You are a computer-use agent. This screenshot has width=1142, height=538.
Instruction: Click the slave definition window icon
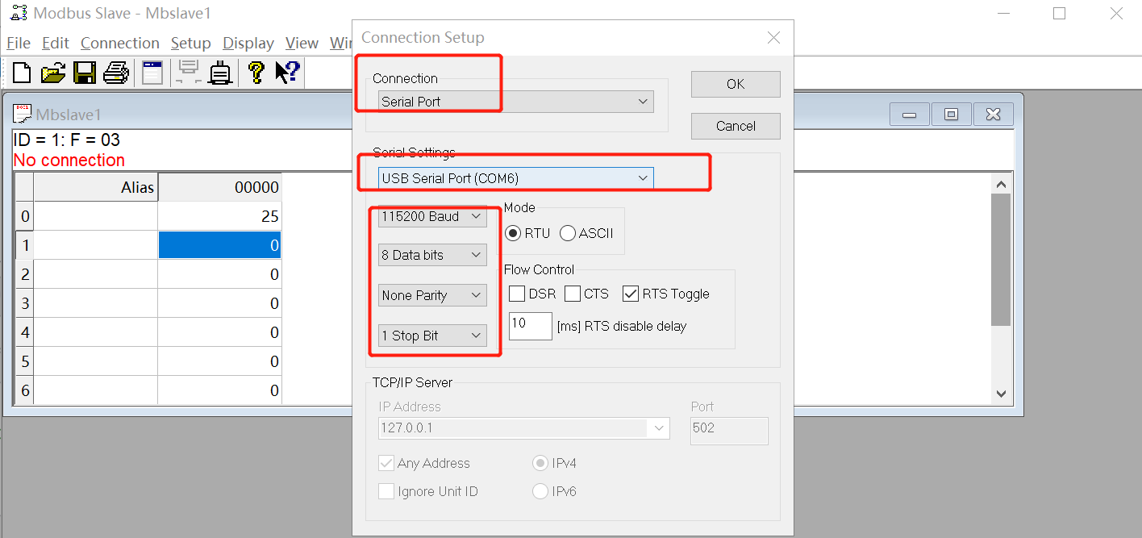(x=152, y=73)
